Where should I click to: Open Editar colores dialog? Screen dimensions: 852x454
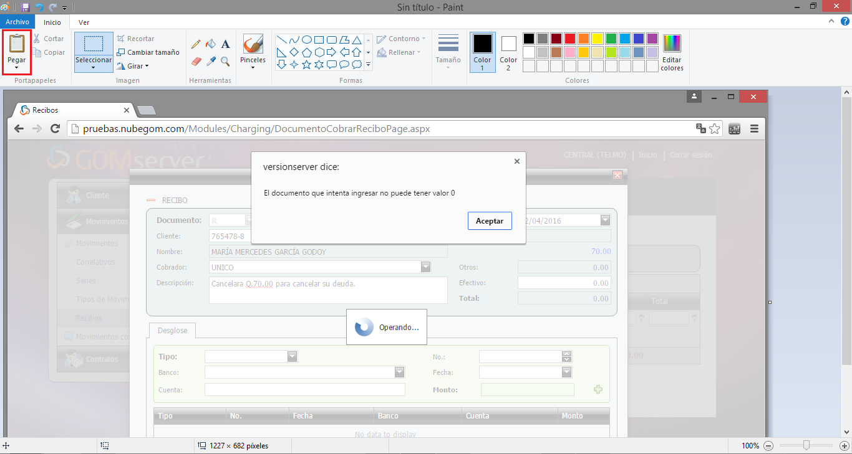click(x=672, y=52)
